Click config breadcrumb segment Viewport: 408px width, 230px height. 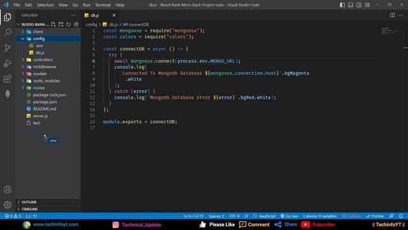pos(91,24)
